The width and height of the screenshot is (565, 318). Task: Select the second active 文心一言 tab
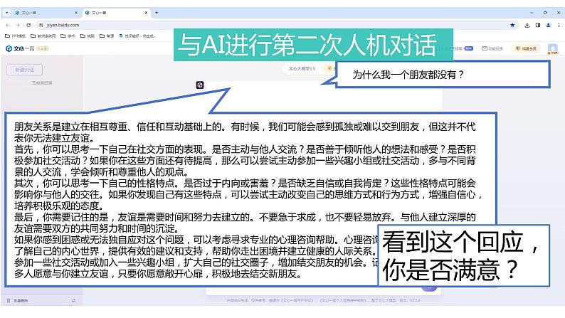click(x=116, y=13)
